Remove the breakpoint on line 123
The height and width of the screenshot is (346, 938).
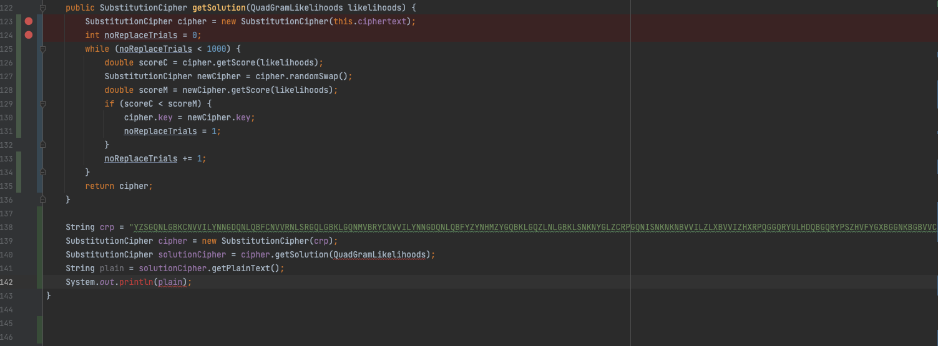[x=28, y=21]
